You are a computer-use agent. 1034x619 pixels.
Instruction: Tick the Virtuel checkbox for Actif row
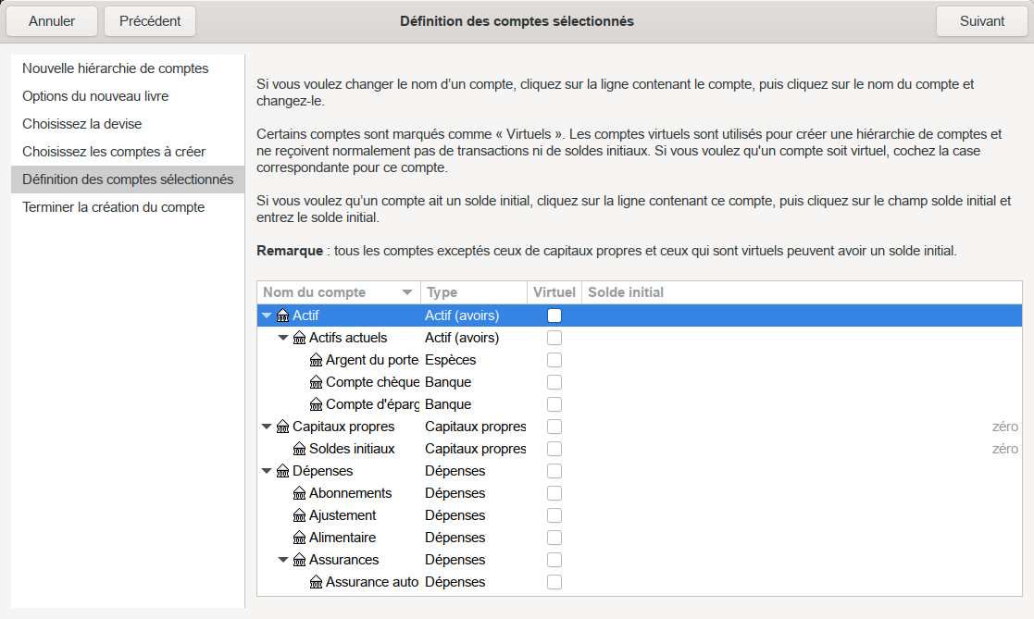554,316
